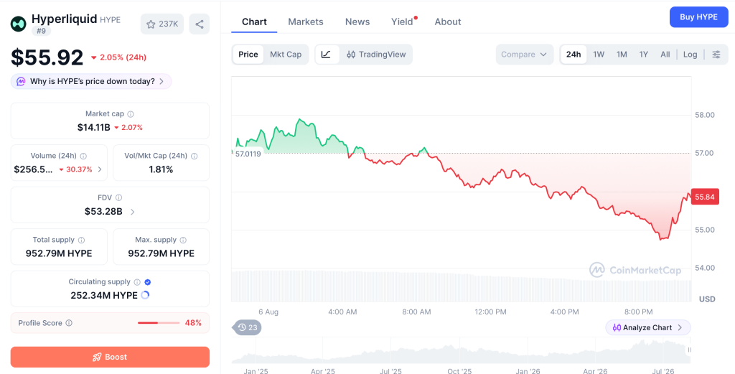Select 1W time range
This screenshot has width=735, height=374.
tap(599, 55)
